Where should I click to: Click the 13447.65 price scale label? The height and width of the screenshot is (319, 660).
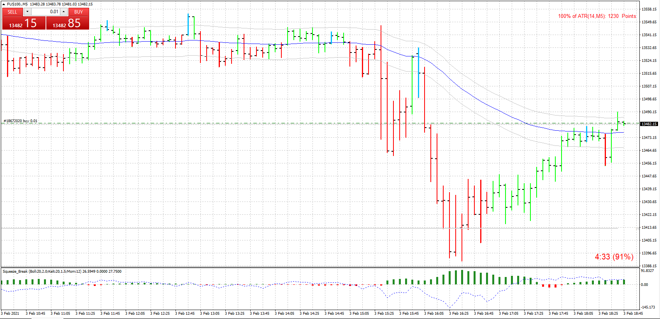(649, 176)
